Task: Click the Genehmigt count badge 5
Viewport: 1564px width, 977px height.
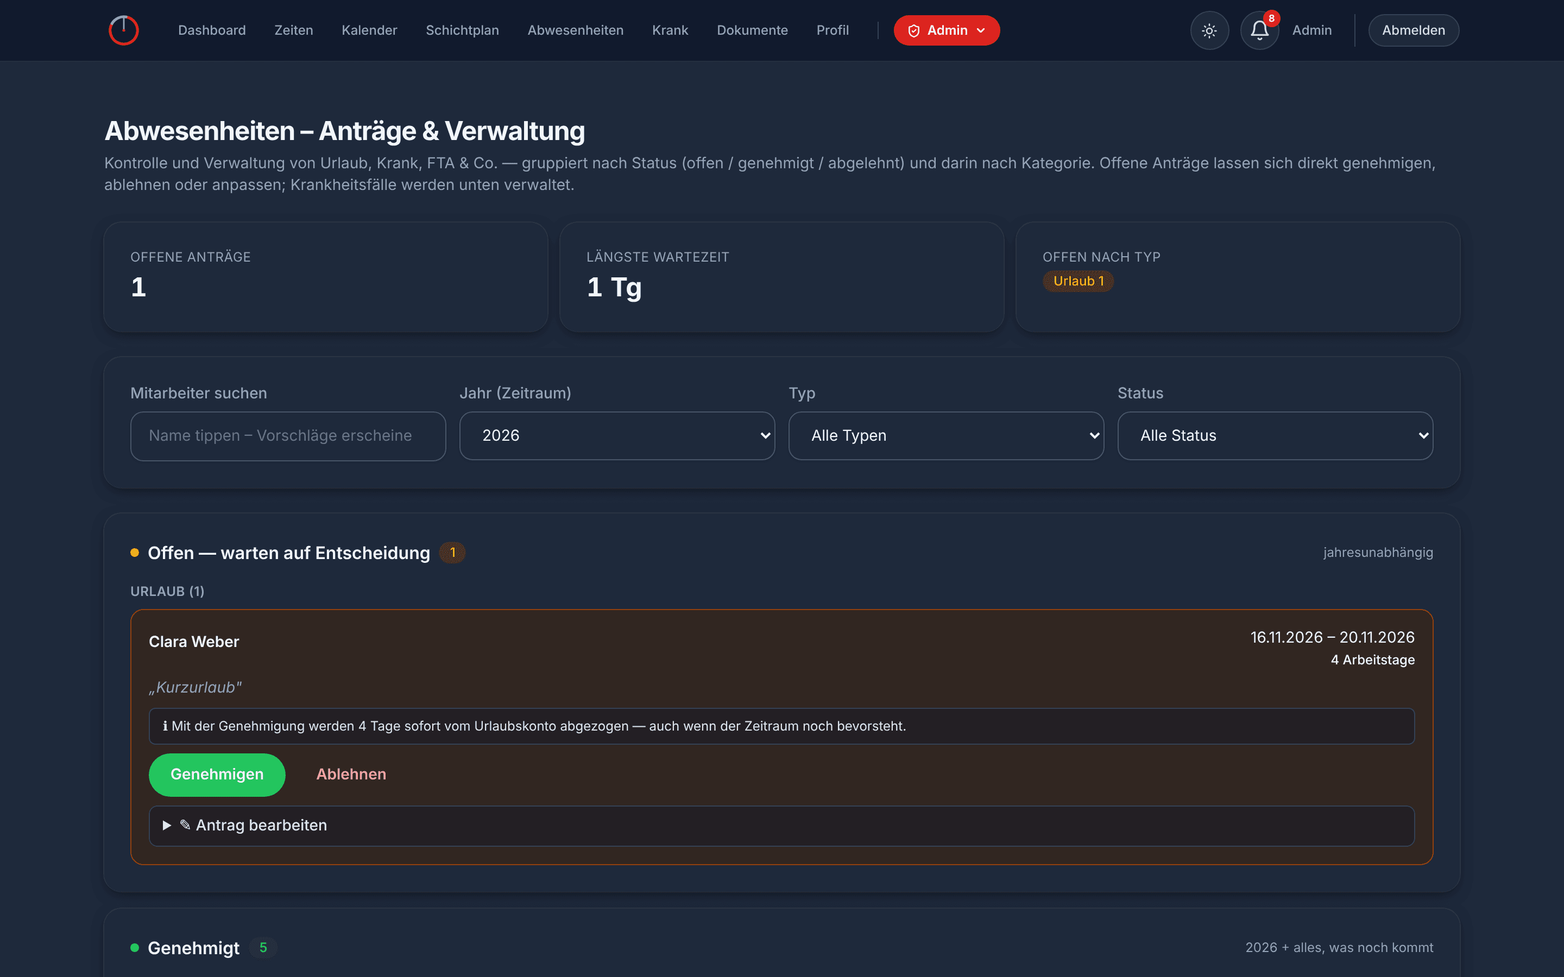Action: (263, 947)
